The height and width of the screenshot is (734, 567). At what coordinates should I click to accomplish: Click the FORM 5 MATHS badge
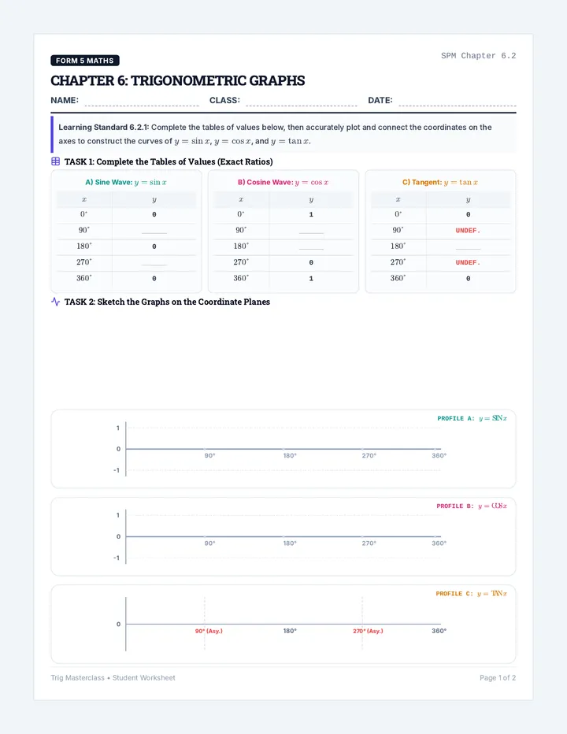pos(85,61)
